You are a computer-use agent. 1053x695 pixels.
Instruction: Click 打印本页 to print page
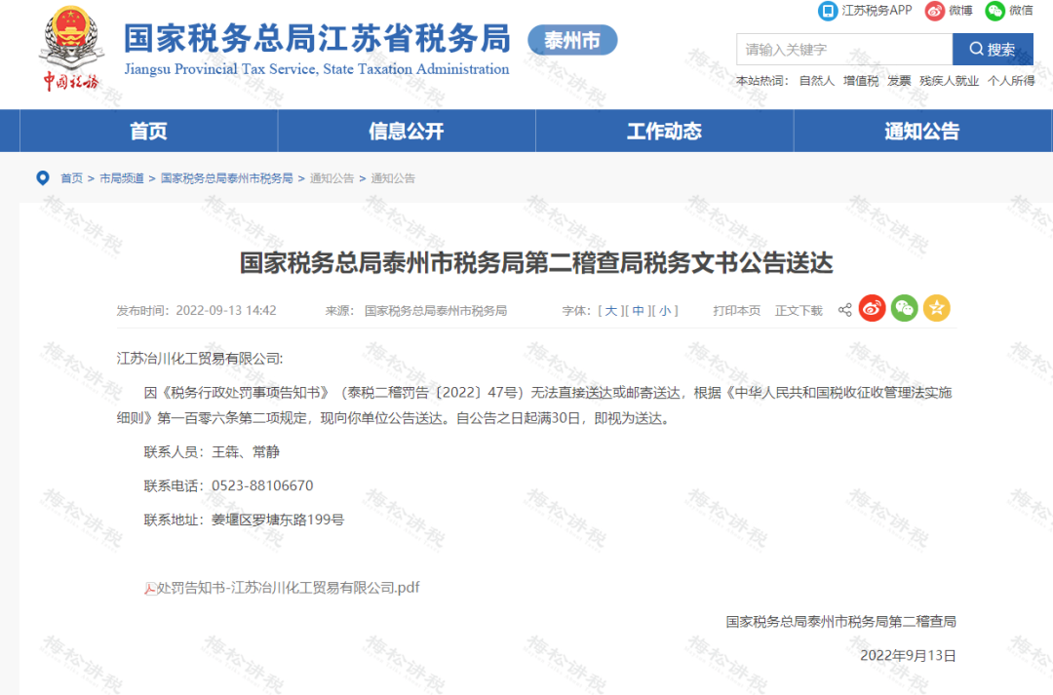[x=737, y=311]
